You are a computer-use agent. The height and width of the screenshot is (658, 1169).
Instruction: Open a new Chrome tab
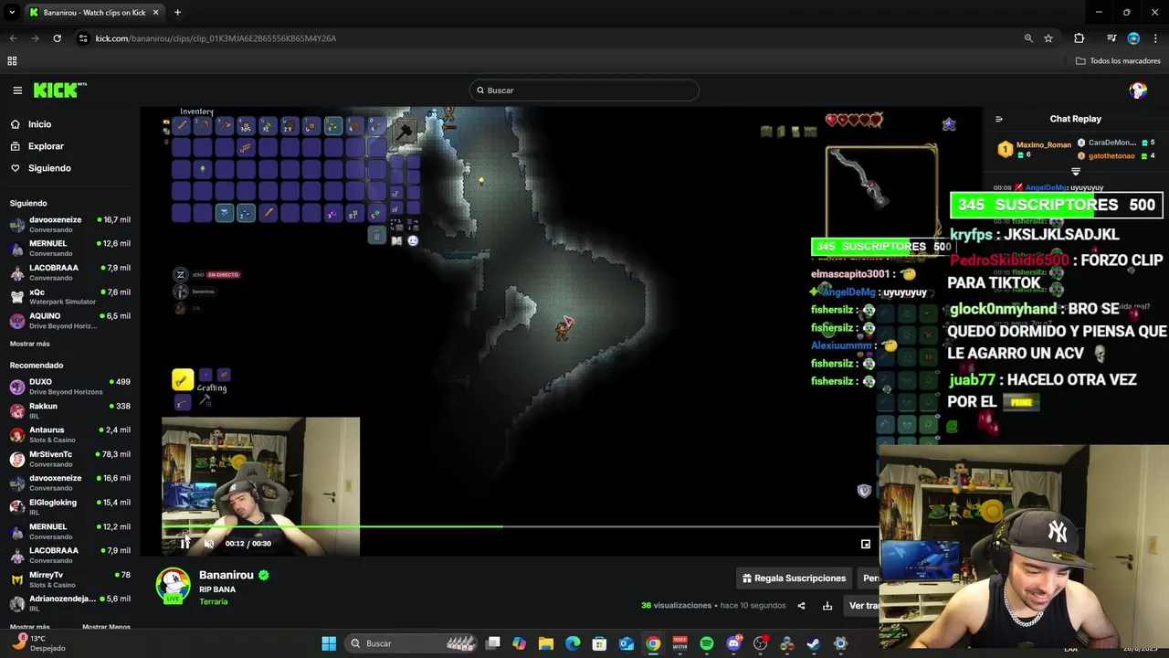tap(177, 13)
